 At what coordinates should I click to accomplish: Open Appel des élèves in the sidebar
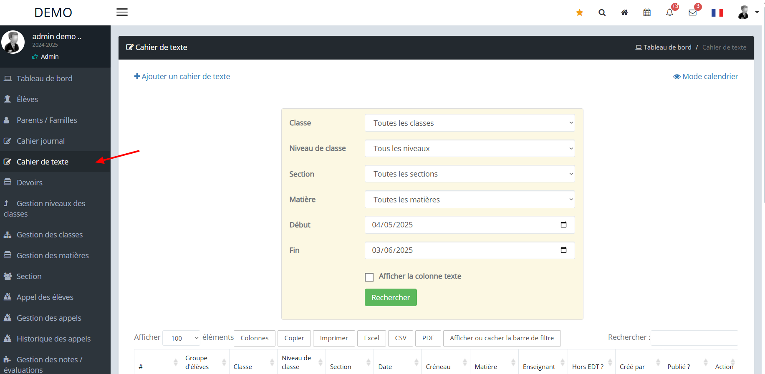coord(55,297)
